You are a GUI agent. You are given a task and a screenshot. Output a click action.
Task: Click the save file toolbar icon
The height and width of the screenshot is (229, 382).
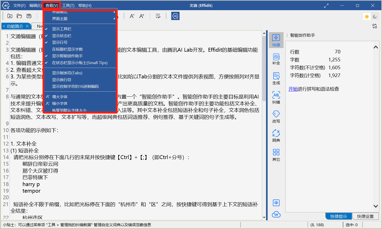coord(29,16)
